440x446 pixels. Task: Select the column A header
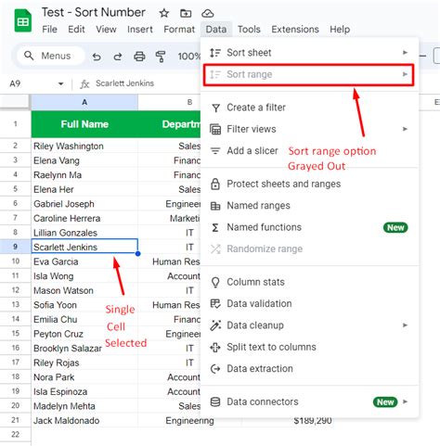(84, 102)
